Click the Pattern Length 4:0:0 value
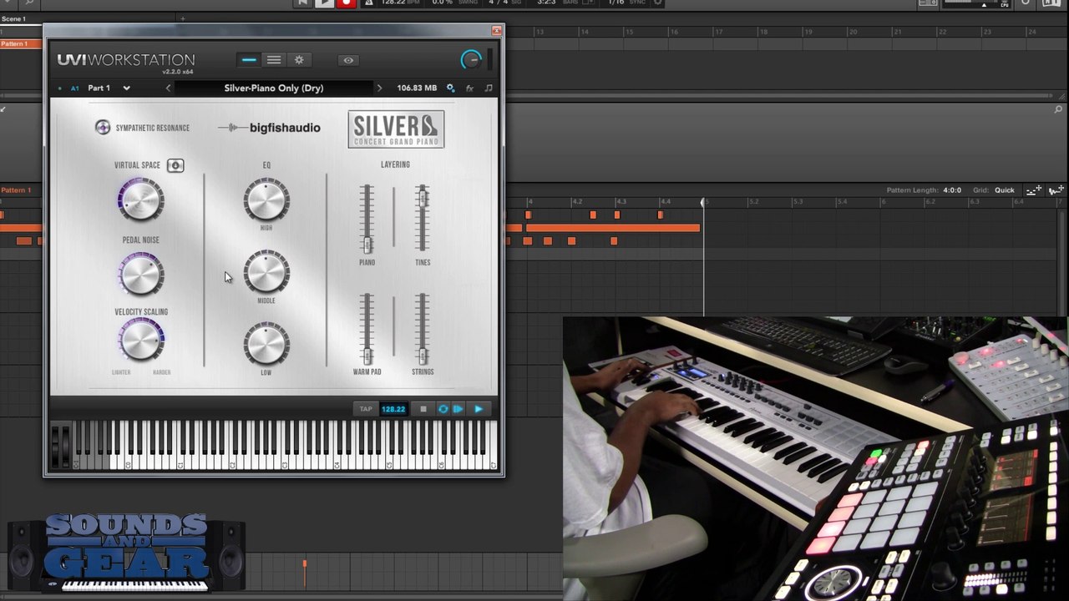The width and height of the screenshot is (1069, 601). (952, 190)
